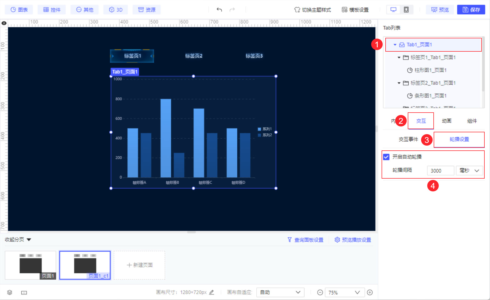Click the 预览 preview button
Viewport: 490px width, 300px height.
pyautogui.click(x=440, y=10)
